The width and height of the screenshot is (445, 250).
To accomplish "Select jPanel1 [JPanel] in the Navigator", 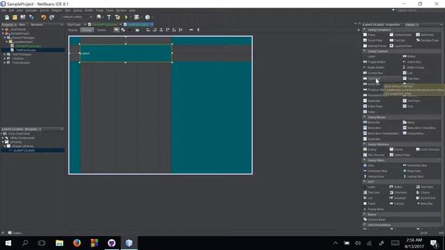I will (x=22, y=147).
